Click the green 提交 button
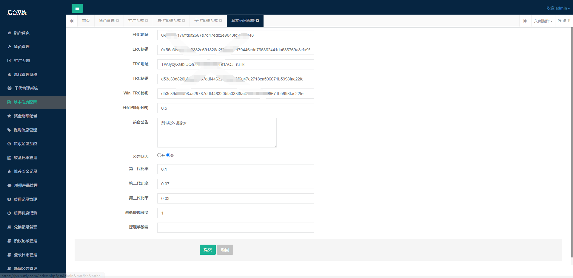 point(207,250)
